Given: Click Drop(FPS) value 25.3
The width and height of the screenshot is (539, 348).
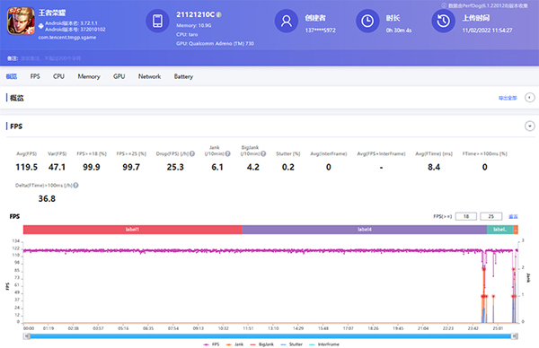Looking at the screenshot, I should 175,167.
